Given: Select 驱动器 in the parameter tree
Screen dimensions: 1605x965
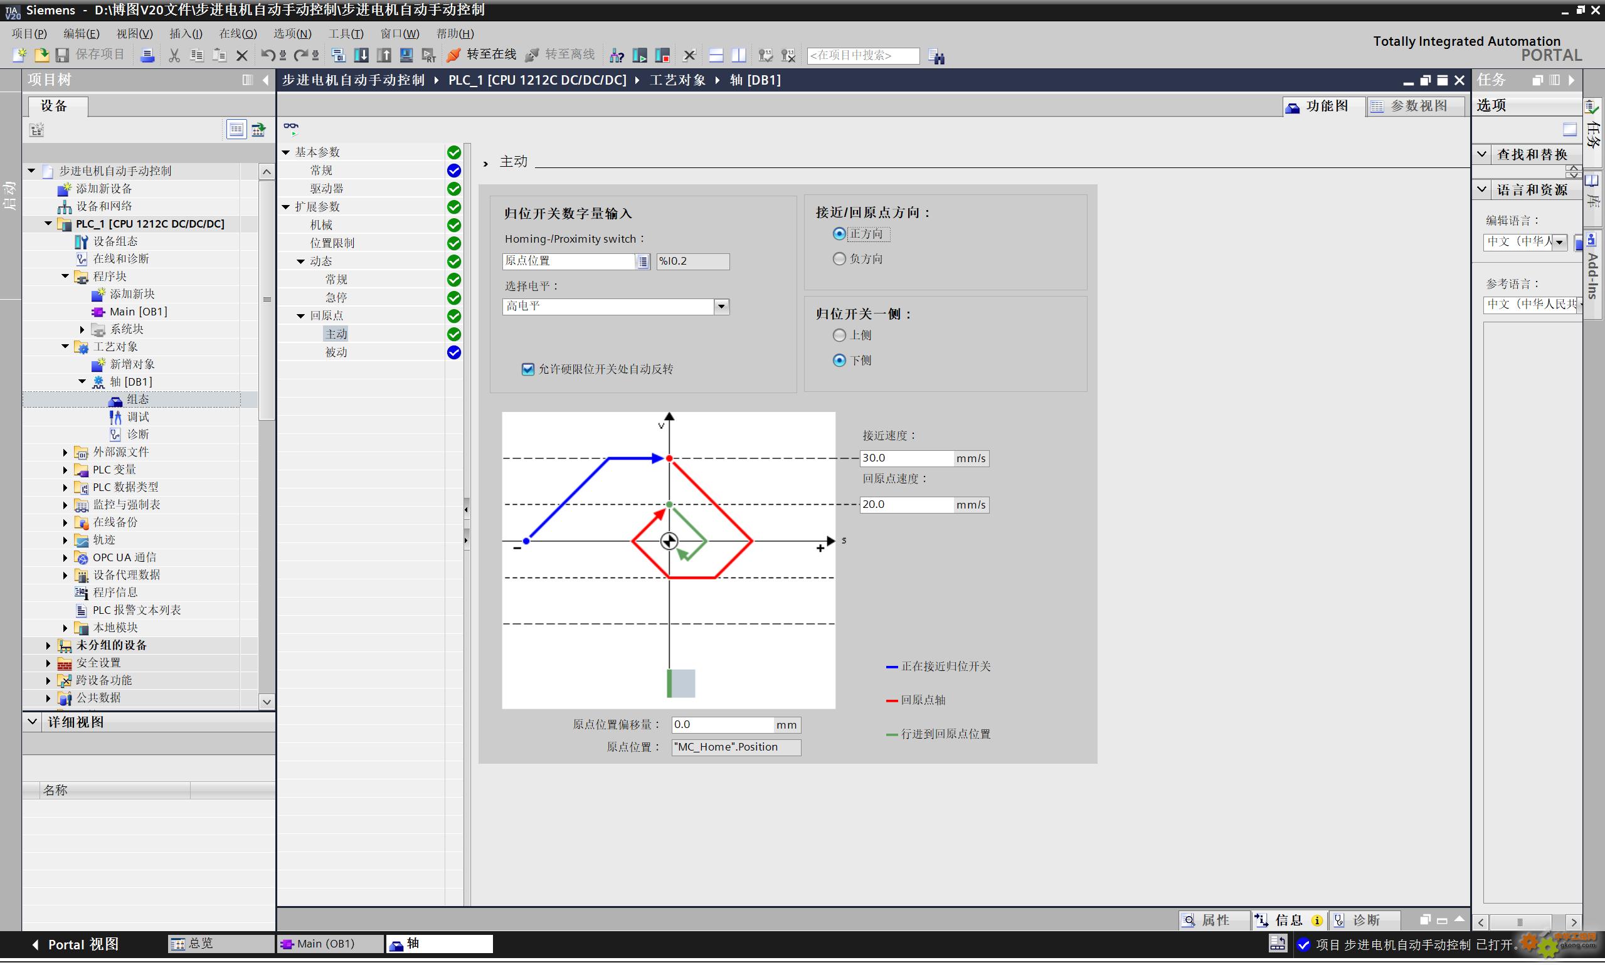Looking at the screenshot, I should 327,189.
